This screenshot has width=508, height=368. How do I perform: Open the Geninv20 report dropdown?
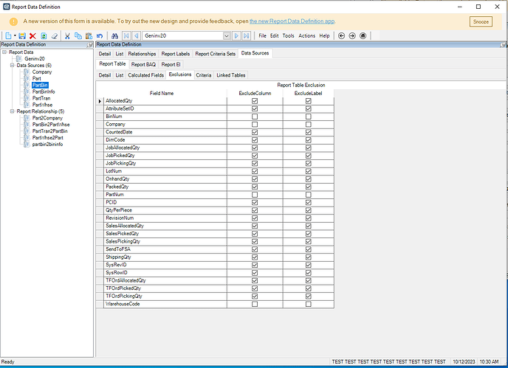pyautogui.click(x=226, y=35)
